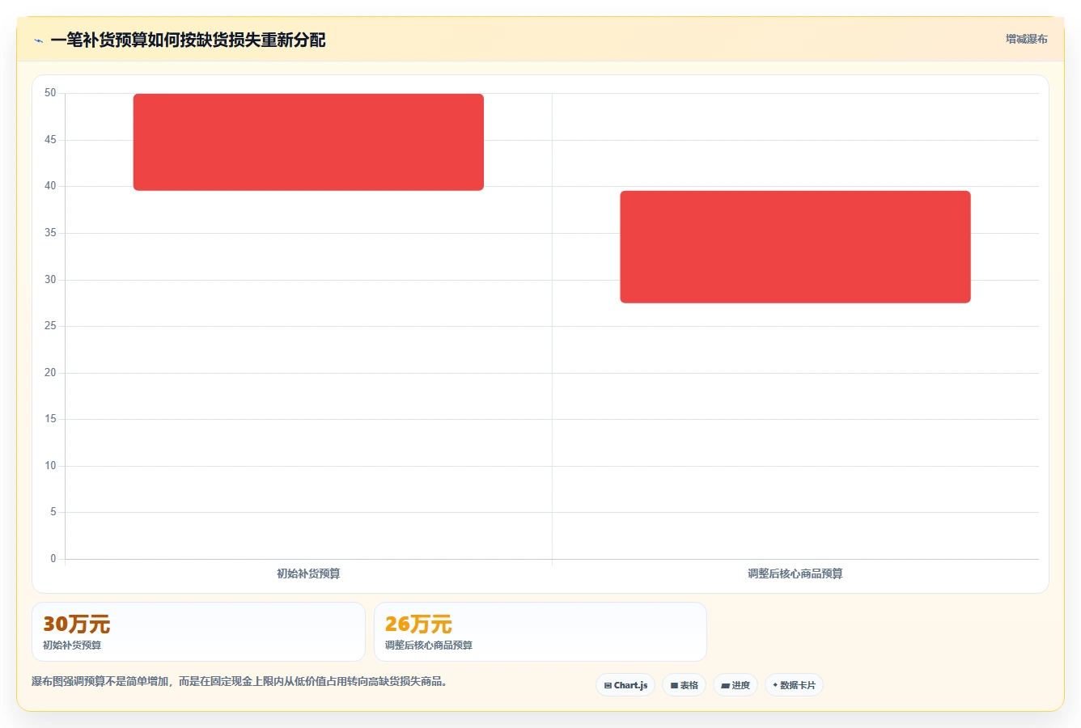Click x-axis label 初始补货预算
The image size is (1081, 728).
[x=308, y=574]
